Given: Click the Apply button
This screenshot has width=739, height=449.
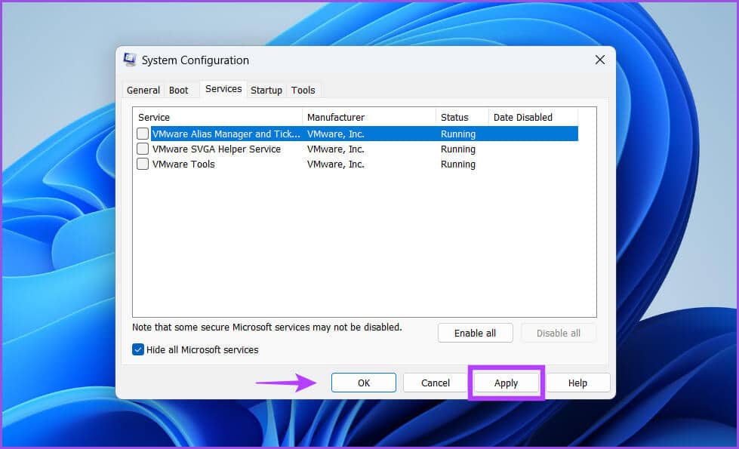Looking at the screenshot, I should pyautogui.click(x=506, y=383).
